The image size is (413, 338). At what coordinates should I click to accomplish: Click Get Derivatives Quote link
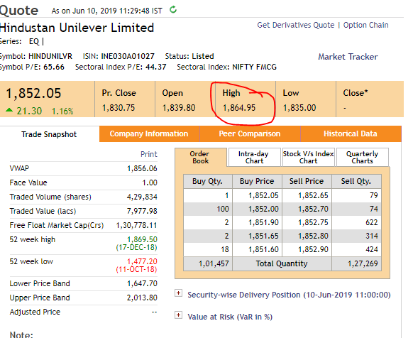(295, 25)
